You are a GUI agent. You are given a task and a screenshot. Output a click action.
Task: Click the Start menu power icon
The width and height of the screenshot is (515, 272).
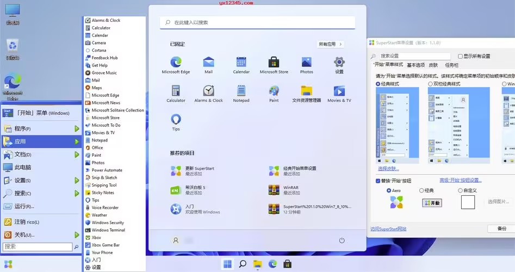pyautogui.click(x=342, y=240)
